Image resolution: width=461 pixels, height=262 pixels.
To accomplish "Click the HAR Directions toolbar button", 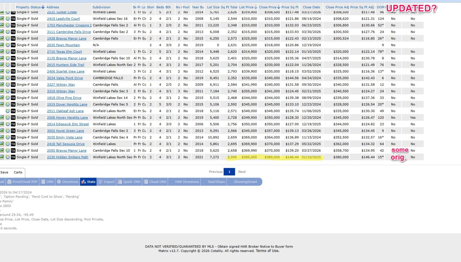I will point(187,182).
